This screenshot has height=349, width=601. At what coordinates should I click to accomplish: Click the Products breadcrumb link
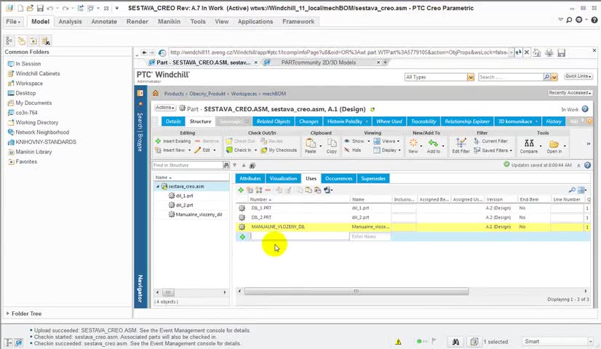(x=174, y=94)
